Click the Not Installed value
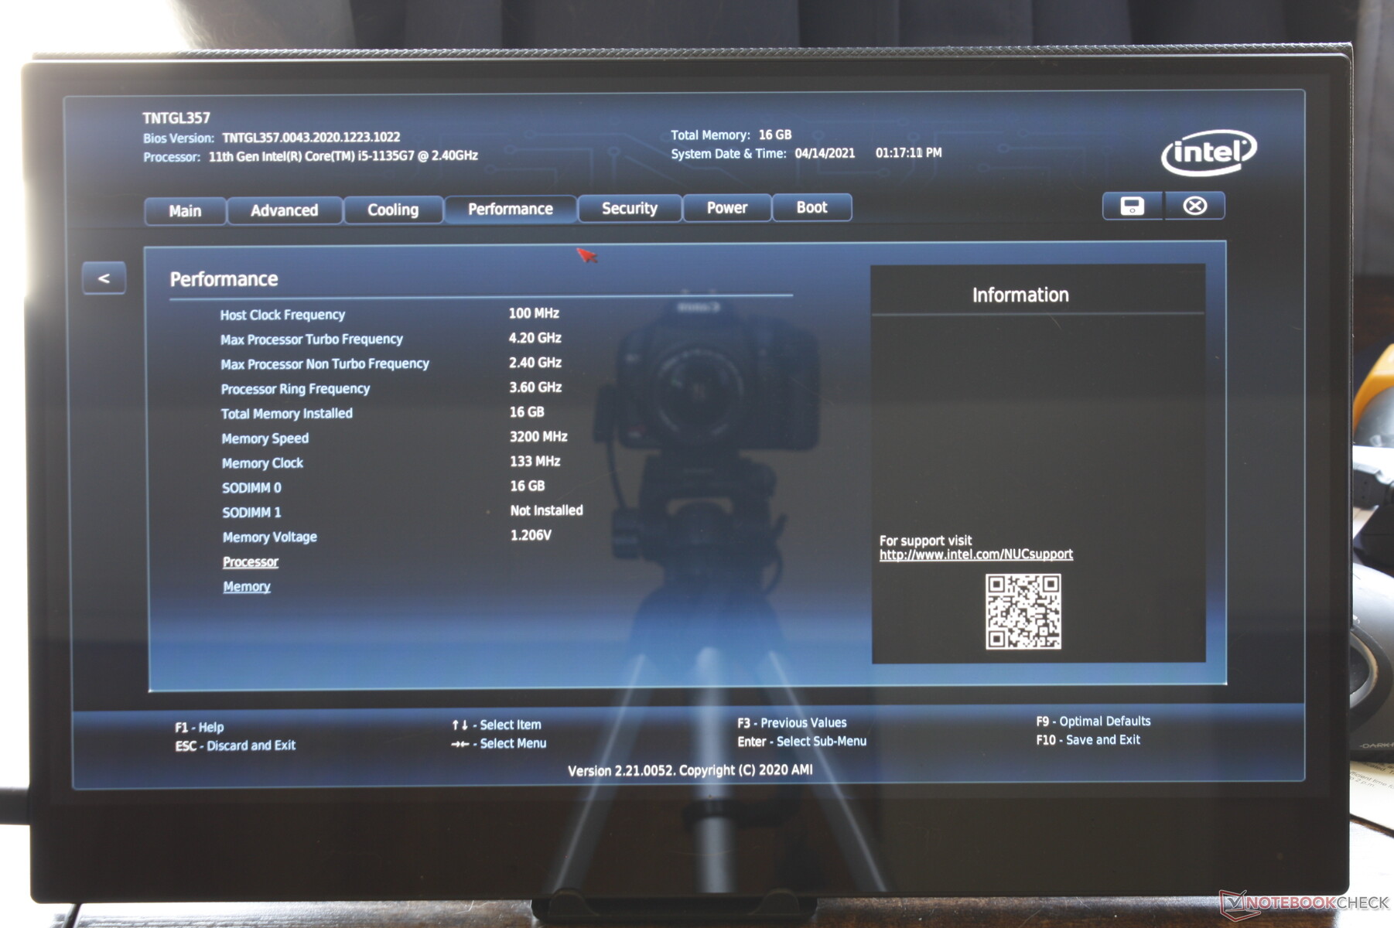This screenshot has width=1394, height=928. pos(547,510)
